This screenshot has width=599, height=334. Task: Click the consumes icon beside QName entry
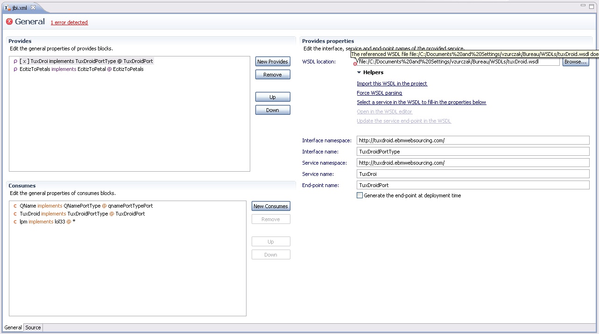(15, 206)
